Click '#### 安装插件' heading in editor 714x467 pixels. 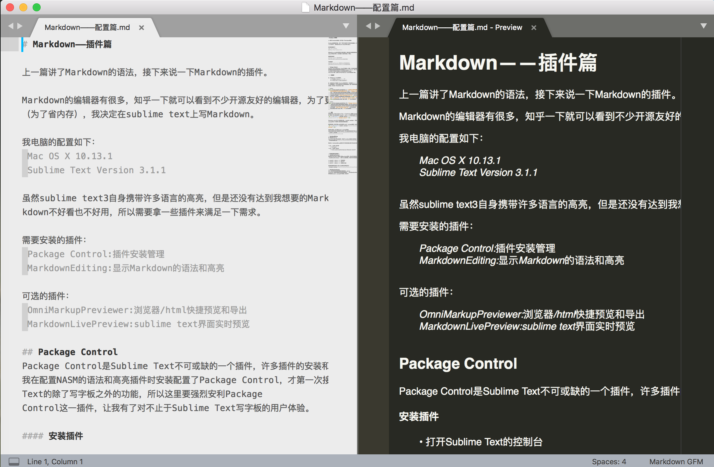(53, 436)
